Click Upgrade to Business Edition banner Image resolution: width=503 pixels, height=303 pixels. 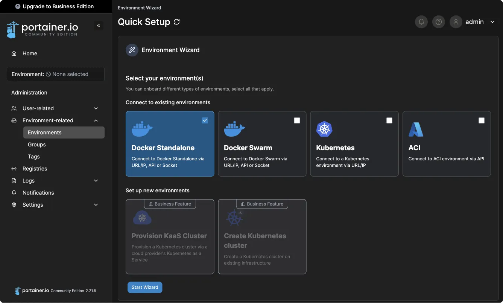click(x=56, y=6)
